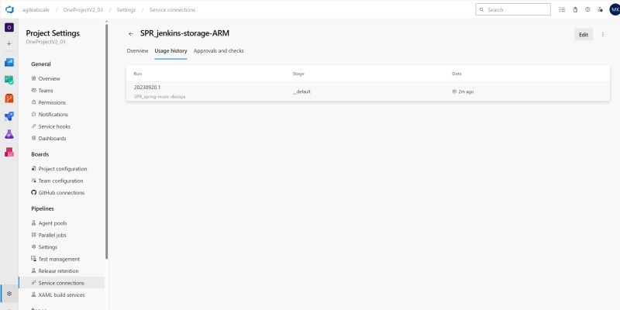Switch to the Overview tab
The width and height of the screenshot is (620, 310).
coord(137,51)
